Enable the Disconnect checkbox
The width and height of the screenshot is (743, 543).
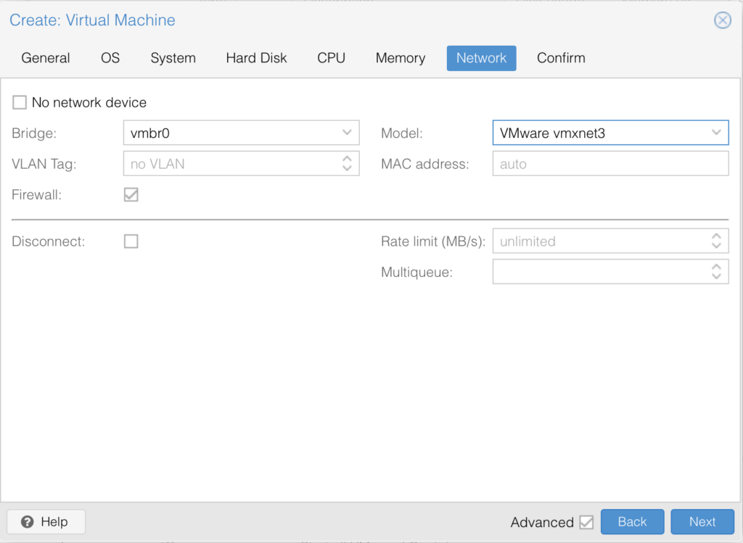click(131, 241)
